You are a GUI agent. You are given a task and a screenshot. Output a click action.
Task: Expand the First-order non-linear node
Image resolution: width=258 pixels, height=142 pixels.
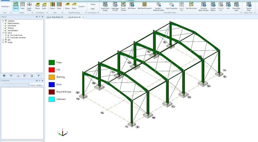[x=6, y=38]
